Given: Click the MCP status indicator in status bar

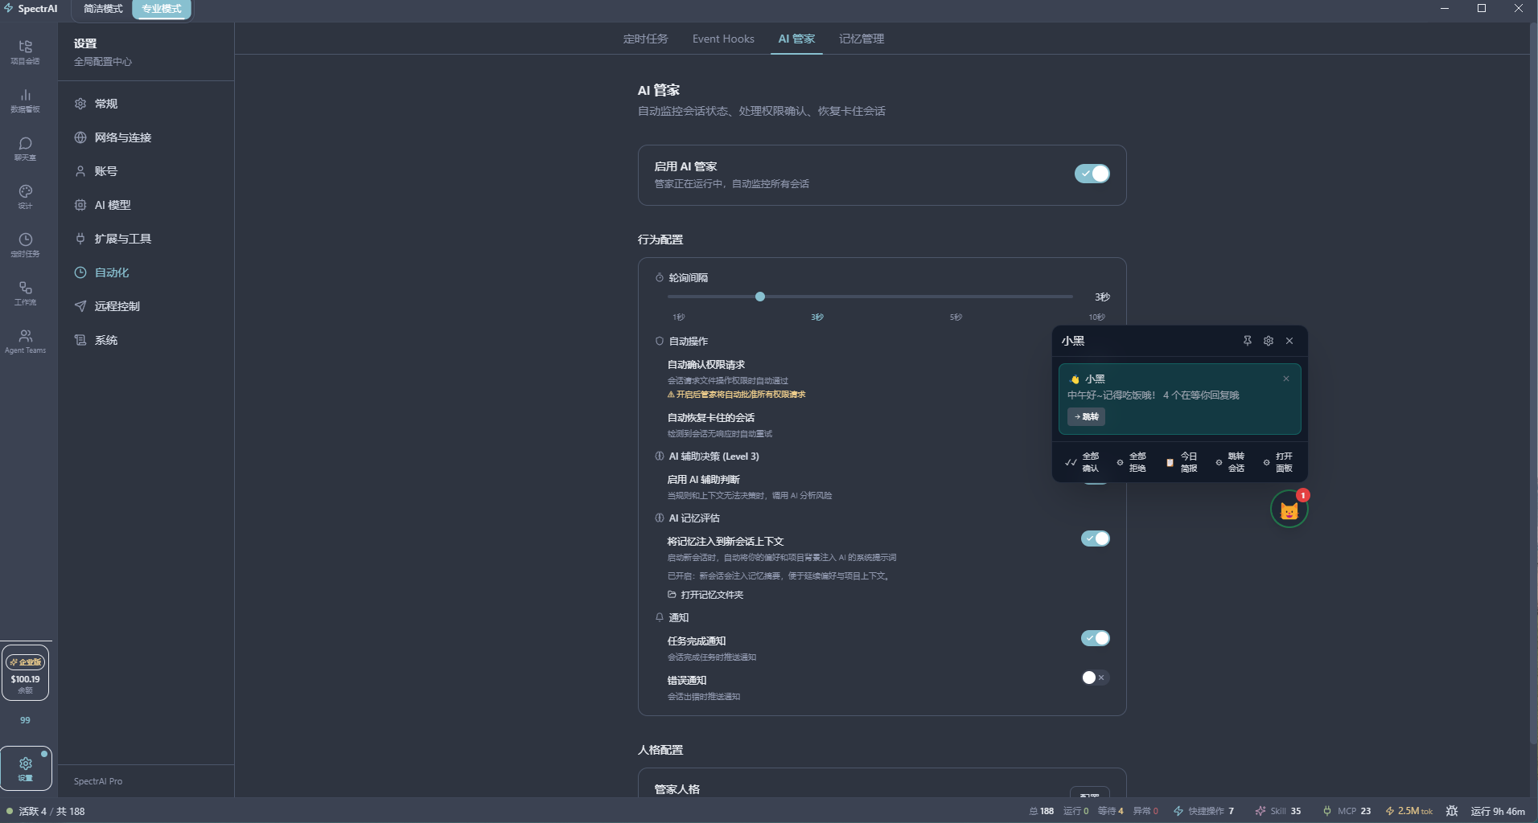Looking at the screenshot, I should [x=1347, y=811].
